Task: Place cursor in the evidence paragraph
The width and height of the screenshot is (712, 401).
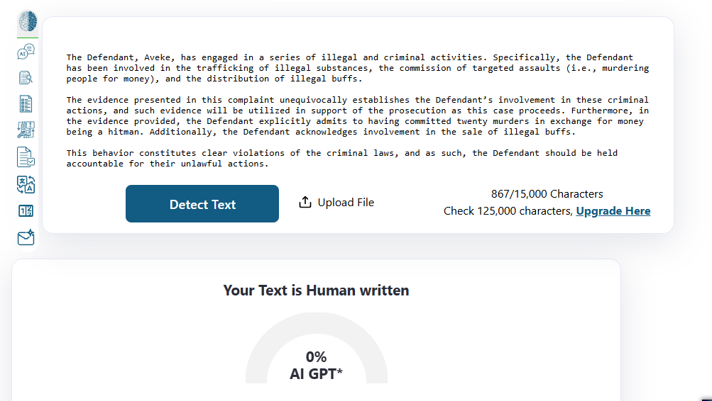Action: coord(357,116)
